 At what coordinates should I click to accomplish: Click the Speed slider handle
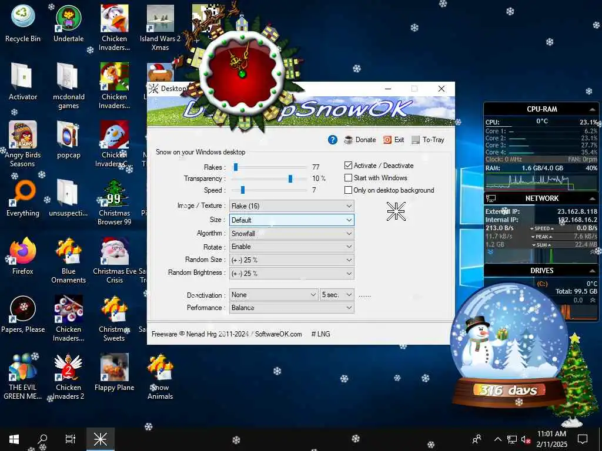point(243,190)
